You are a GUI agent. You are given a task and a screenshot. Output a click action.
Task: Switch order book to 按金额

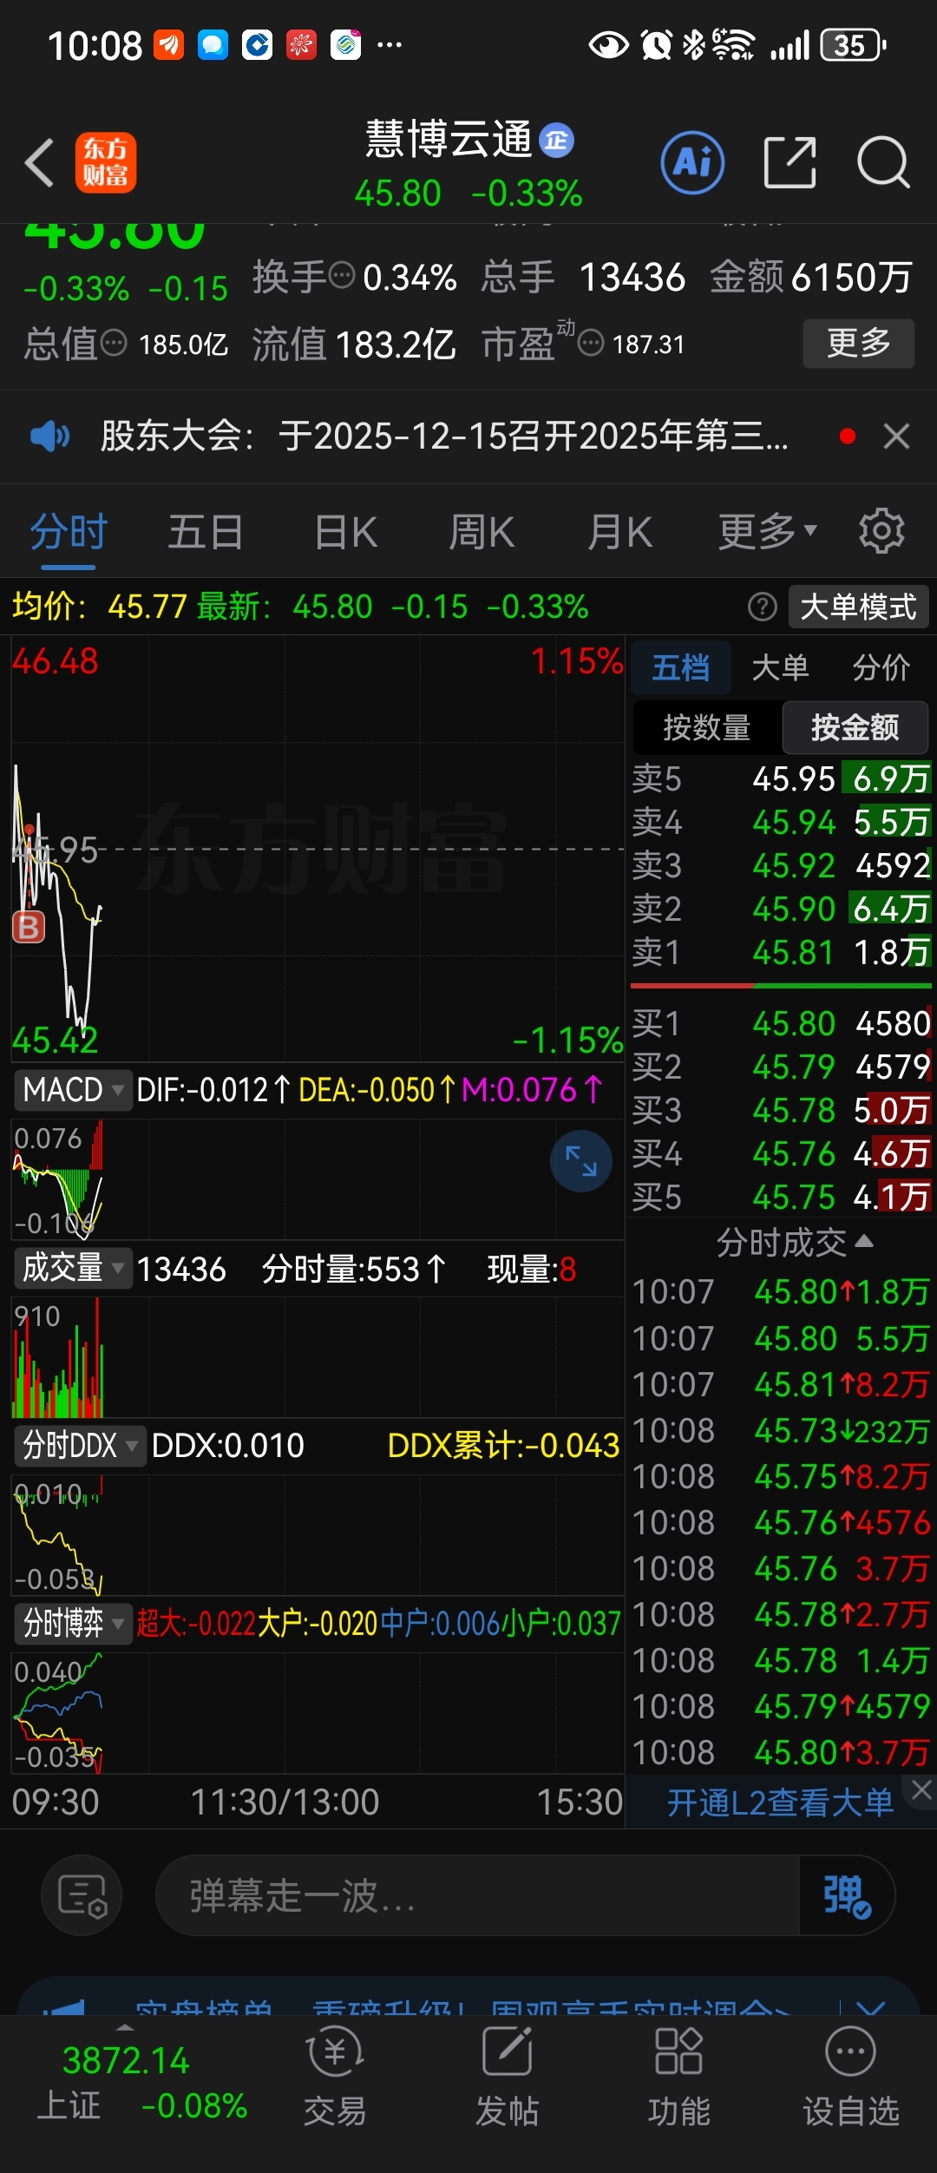[855, 727]
